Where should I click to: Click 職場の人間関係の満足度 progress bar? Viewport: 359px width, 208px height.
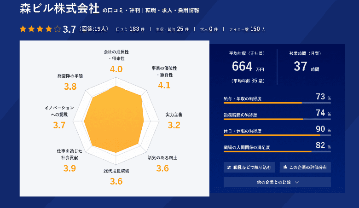(277, 152)
